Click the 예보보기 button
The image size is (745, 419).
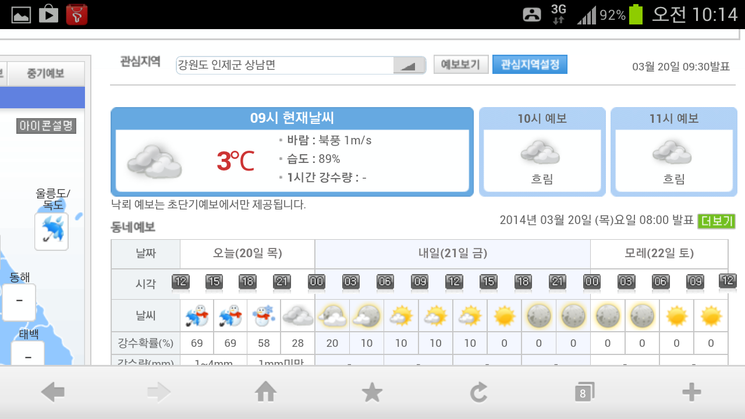(x=461, y=65)
